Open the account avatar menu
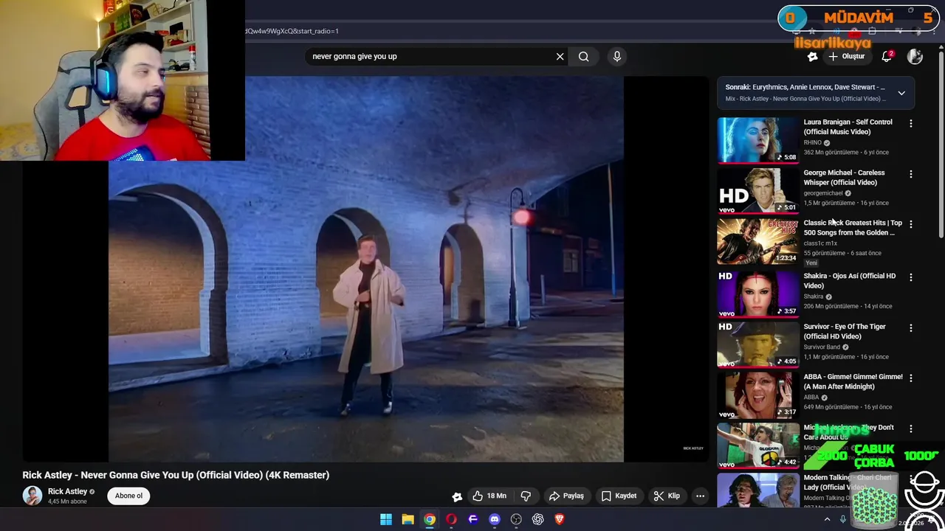 coord(915,56)
